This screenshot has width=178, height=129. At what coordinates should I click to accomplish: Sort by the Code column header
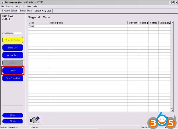39,23
